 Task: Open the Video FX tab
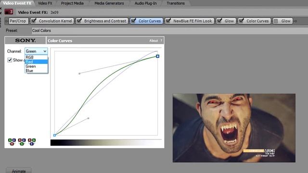45,3
